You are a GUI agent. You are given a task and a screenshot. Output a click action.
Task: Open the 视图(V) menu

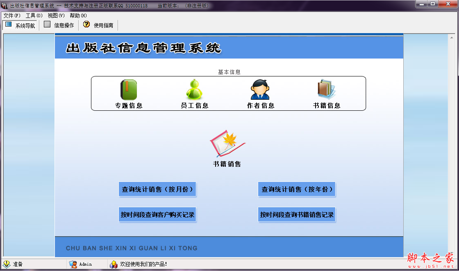(x=56, y=16)
